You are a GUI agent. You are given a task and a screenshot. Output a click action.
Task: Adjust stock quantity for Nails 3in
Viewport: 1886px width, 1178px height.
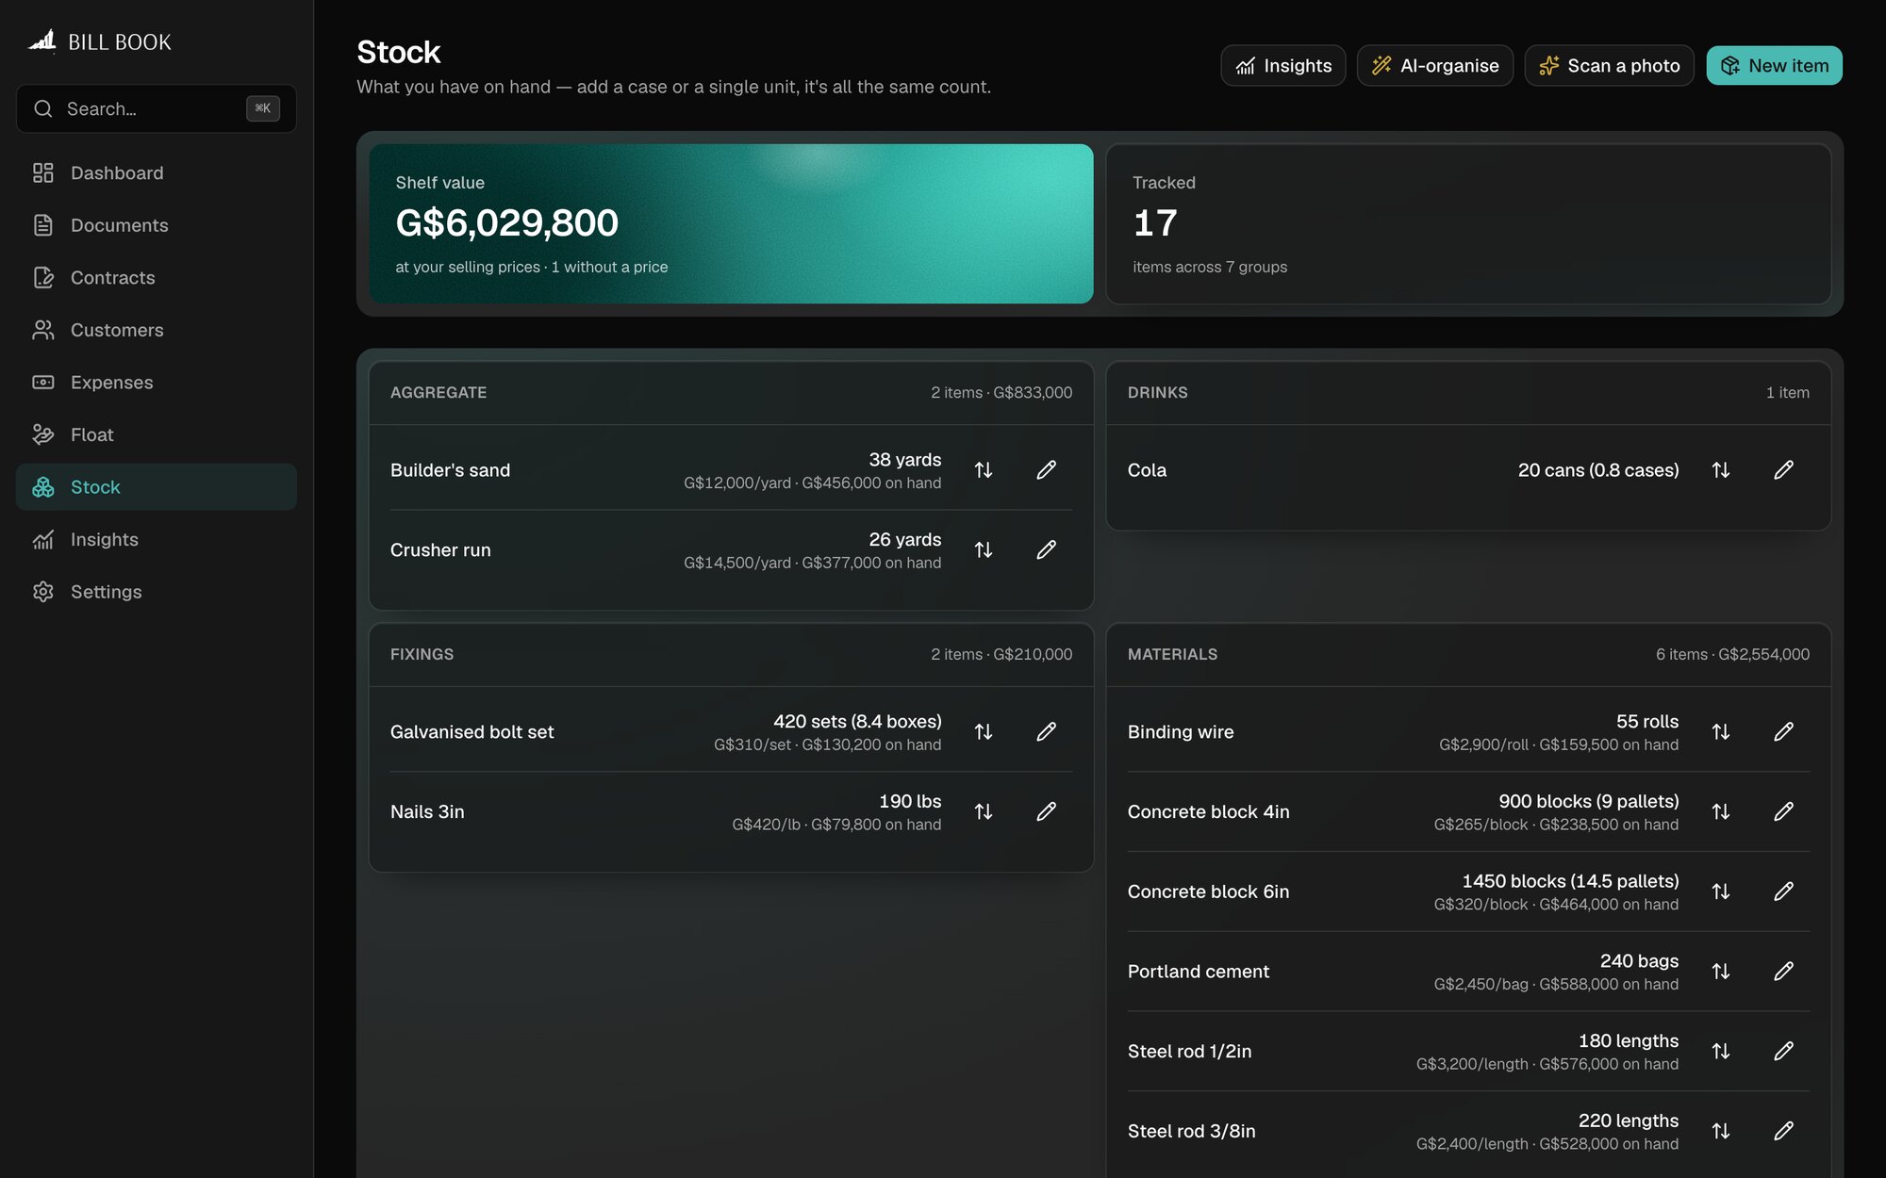984,812
